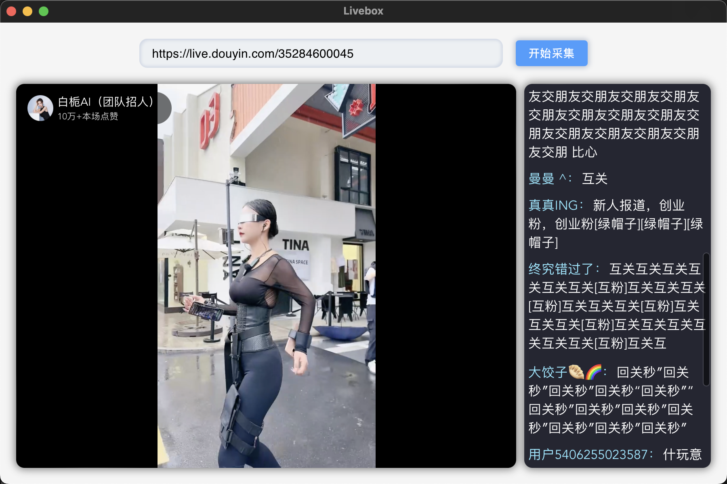Screen dimensions: 727x484
Task: Click the Livebox window title bar
Action: 363,10
